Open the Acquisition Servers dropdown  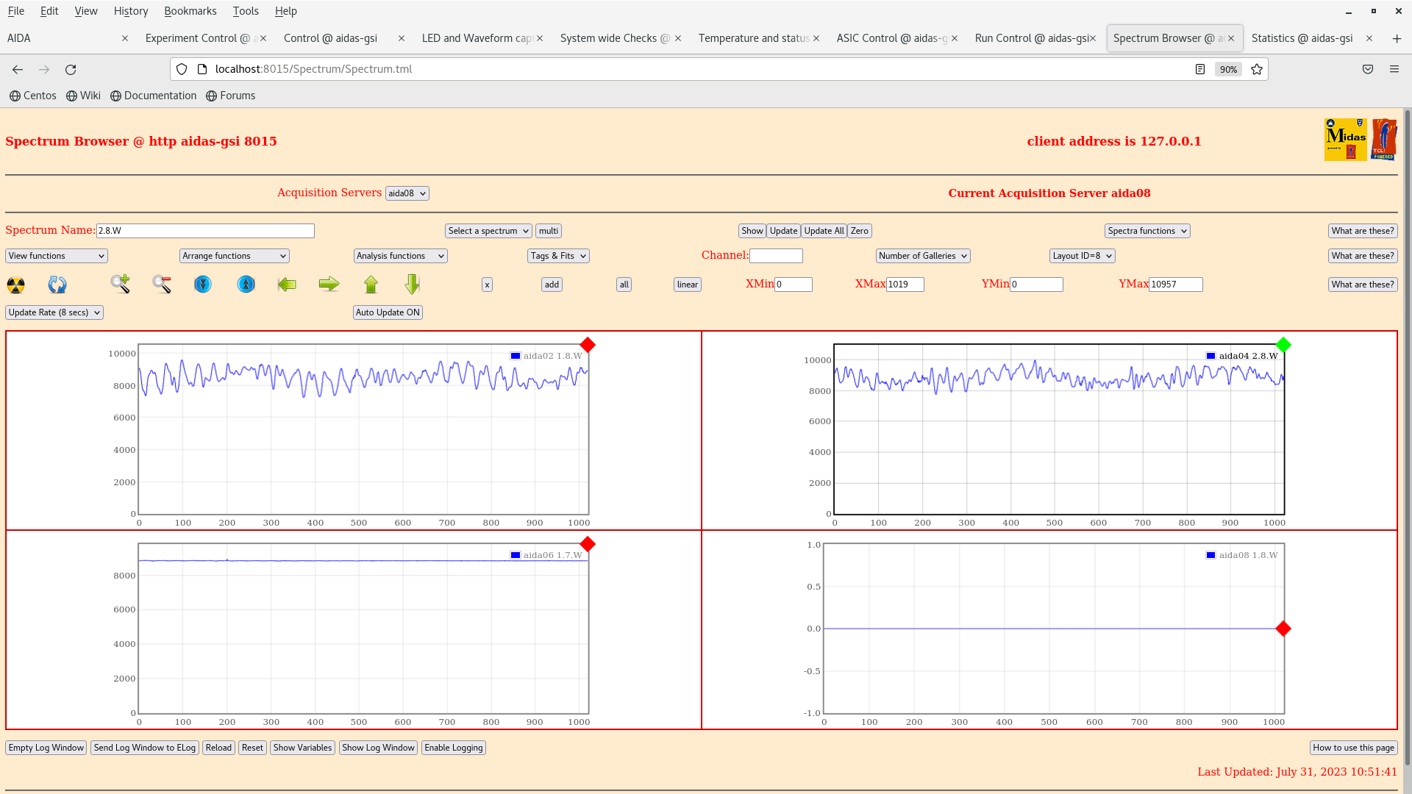coord(407,193)
